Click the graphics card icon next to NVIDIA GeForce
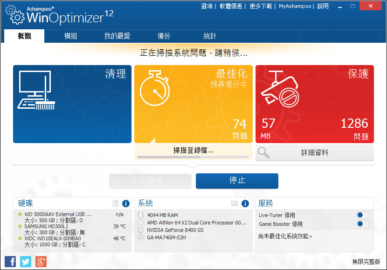Viewport: 387px width, 270px height. pos(140,230)
